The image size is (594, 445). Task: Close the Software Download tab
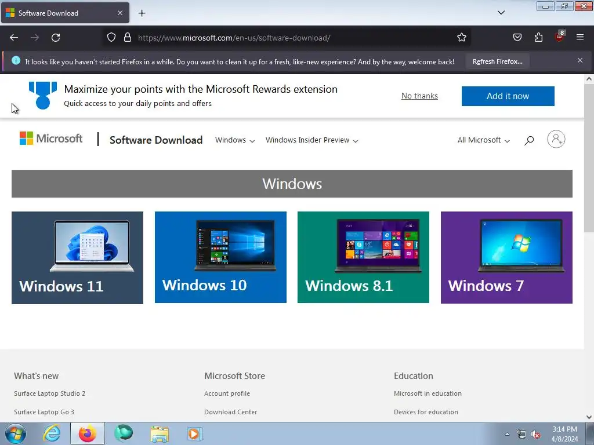[x=119, y=13]
